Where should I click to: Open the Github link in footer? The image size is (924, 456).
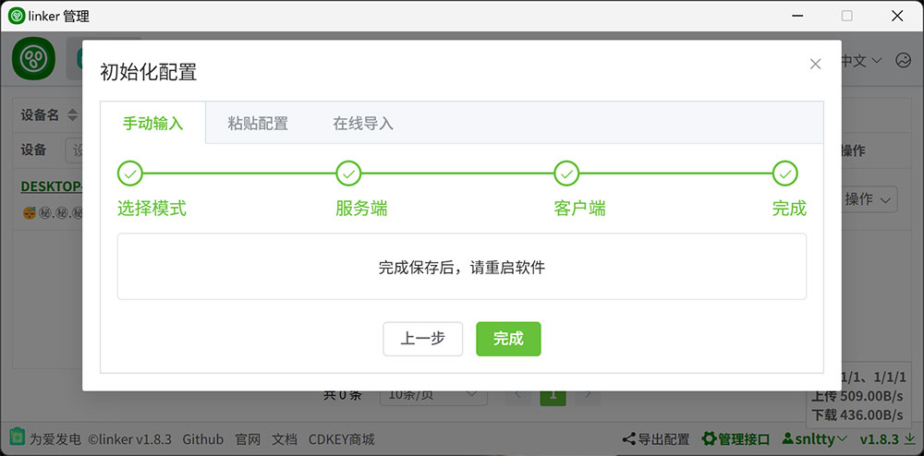pos(202,439)
